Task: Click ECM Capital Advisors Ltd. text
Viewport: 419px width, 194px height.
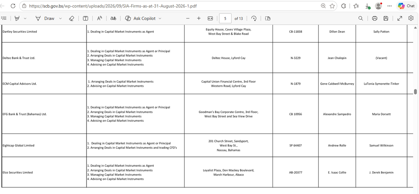Action: click(x=20, y=84)
